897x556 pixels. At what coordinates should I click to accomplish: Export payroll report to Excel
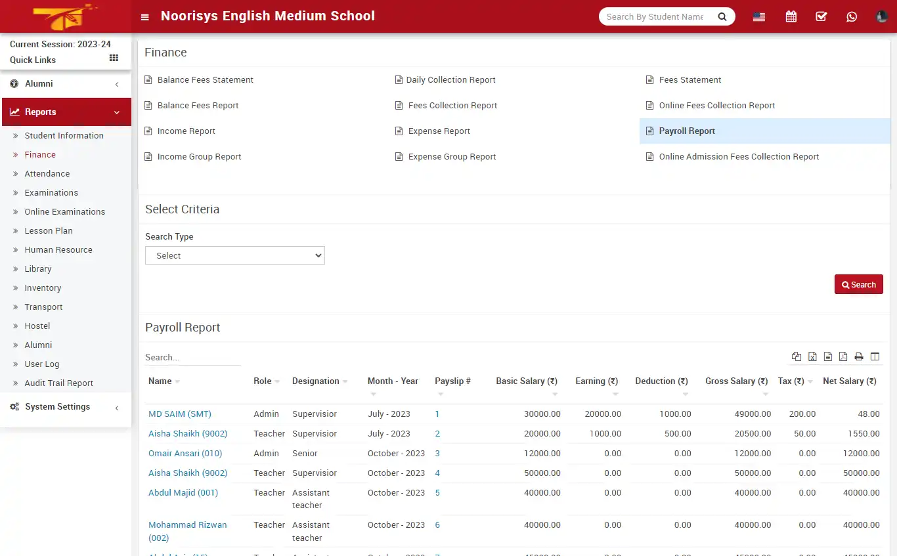pos(812,356)
